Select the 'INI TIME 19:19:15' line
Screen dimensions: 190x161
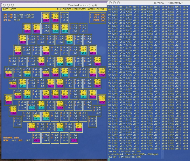coord(19,15)
